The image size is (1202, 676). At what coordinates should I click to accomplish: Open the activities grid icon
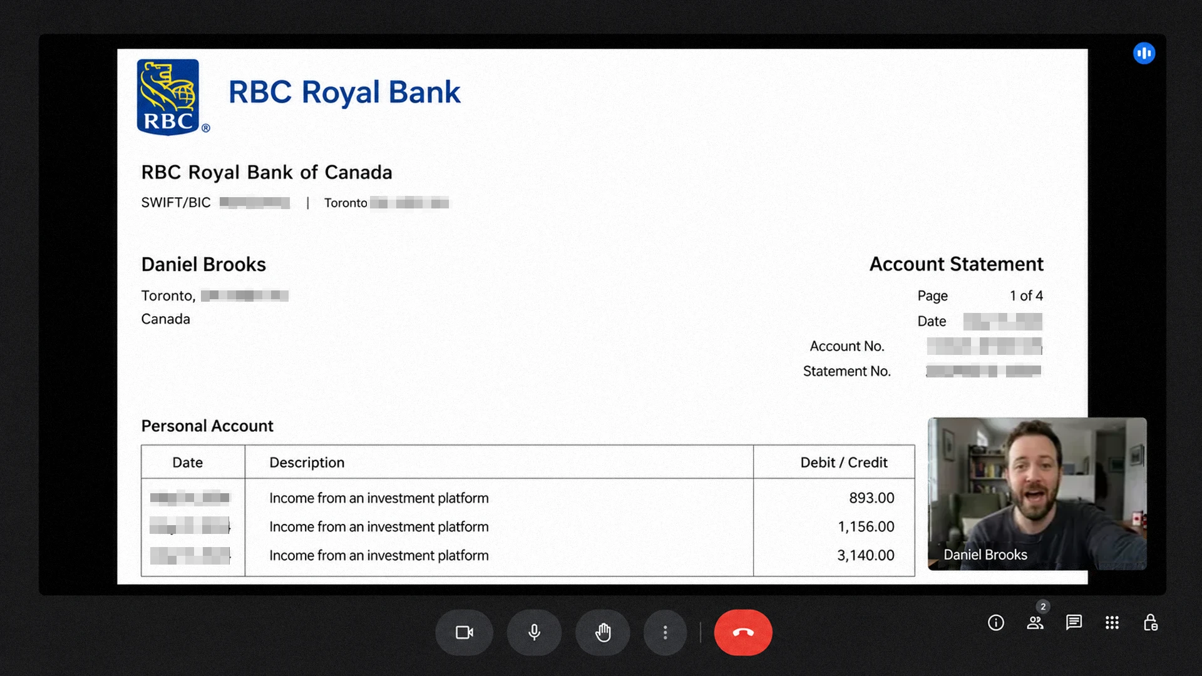coord(1112,623)
